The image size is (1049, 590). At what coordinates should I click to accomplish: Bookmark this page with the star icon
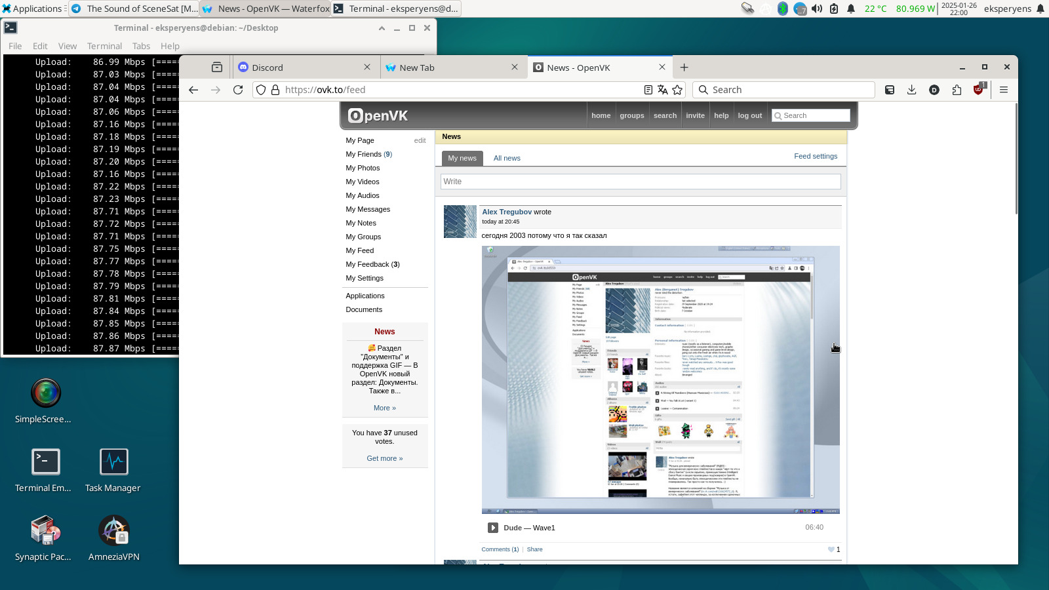pyautogui.click(x=677, y=90)
